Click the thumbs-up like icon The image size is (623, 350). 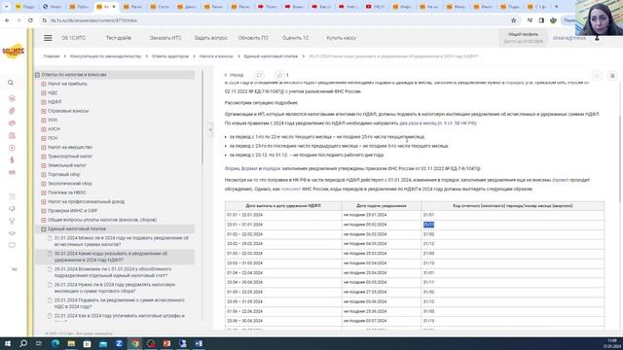pyautogui.click(x=279, y=75)
